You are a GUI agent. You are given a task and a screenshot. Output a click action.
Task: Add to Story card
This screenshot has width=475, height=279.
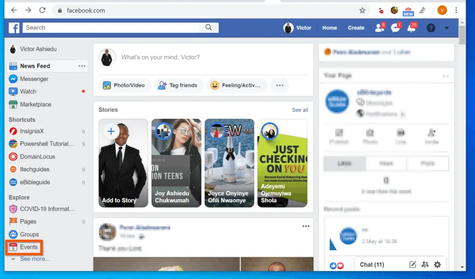click(x=123, y=163)
